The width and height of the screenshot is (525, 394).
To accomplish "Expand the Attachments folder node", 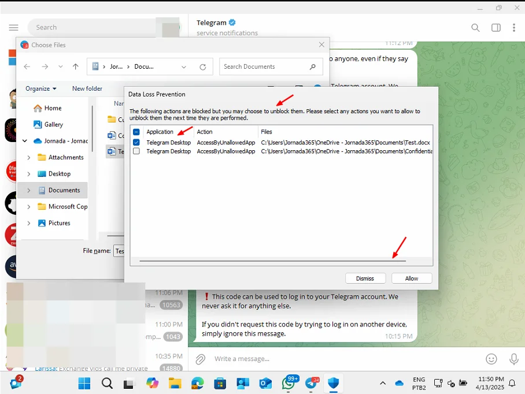I will 29,157.
